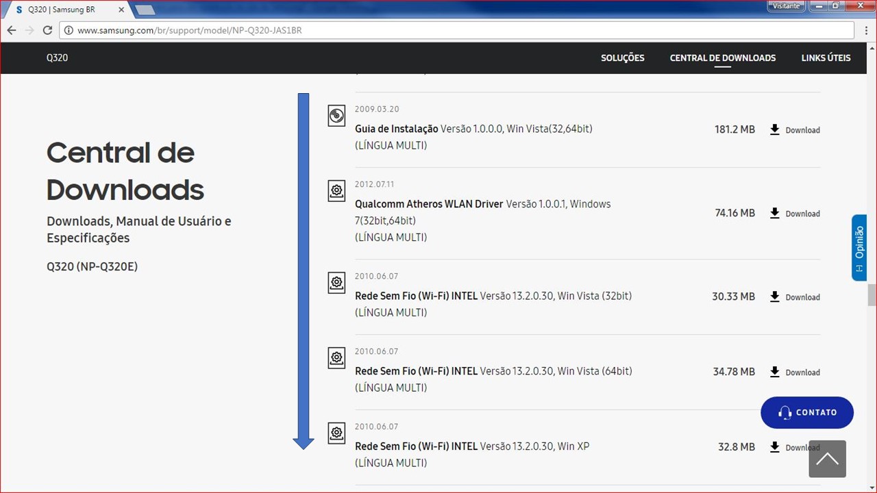
Task: Click the headset icon in CONTATO button
Action: pos(785,413)
